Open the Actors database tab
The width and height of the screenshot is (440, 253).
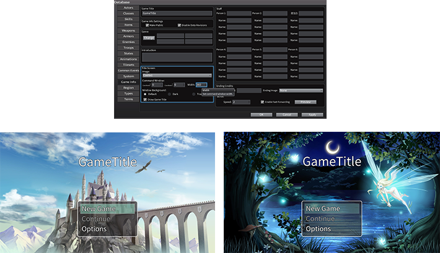[128, 7]
